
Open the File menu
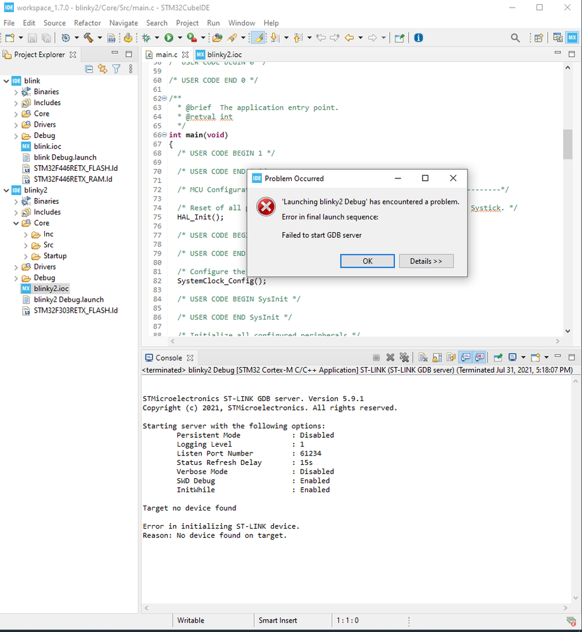[x=9, y=23]
